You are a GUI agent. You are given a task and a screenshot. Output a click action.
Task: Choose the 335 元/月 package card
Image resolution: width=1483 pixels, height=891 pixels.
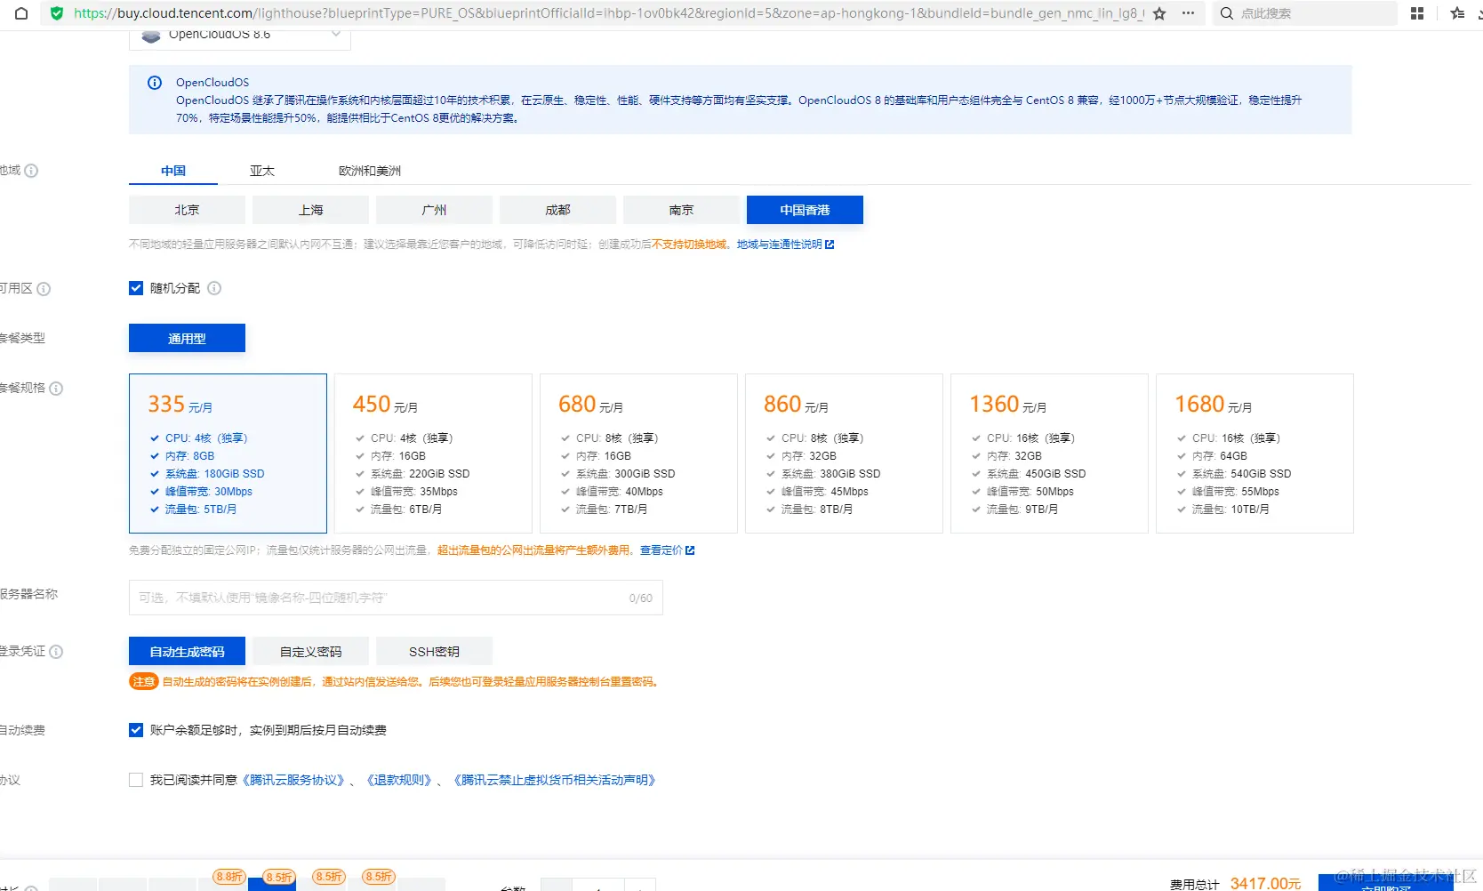pyautogui.click(x=228, y=454)
